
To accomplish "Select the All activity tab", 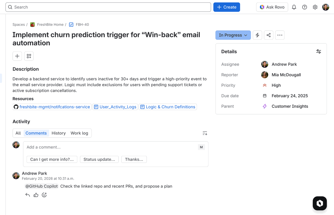I will pyautogui.click(x=18, y=133).
